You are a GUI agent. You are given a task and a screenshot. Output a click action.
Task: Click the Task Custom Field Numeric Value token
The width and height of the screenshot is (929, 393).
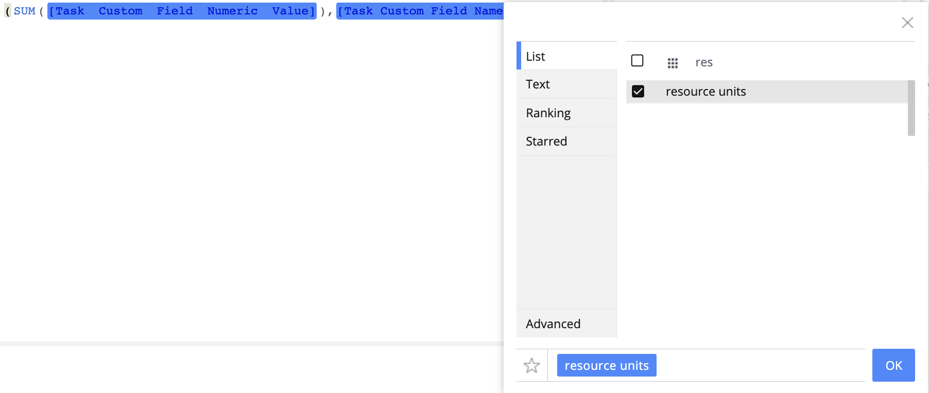(x=182, y=11)
